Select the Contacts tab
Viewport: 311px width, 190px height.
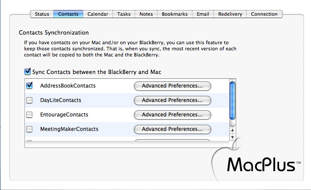(x=68, y=14)
